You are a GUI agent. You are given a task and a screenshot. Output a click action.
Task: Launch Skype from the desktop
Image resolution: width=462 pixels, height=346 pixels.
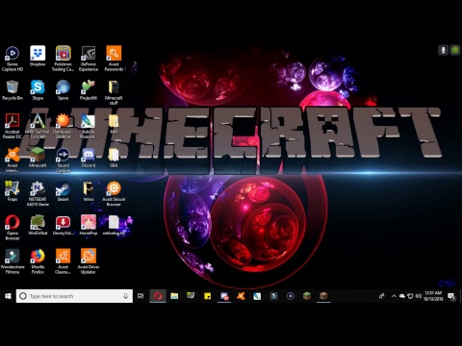[x=38, y=90]
